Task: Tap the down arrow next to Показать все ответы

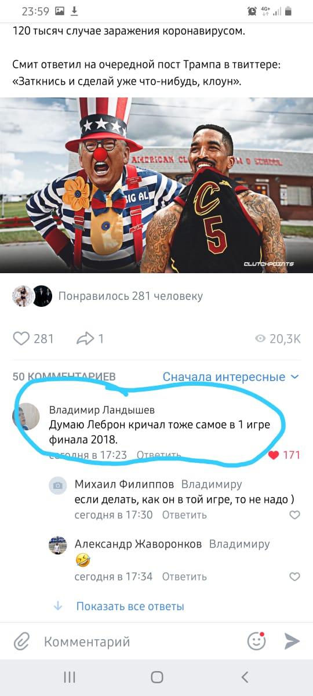Action: click(58, 606)
